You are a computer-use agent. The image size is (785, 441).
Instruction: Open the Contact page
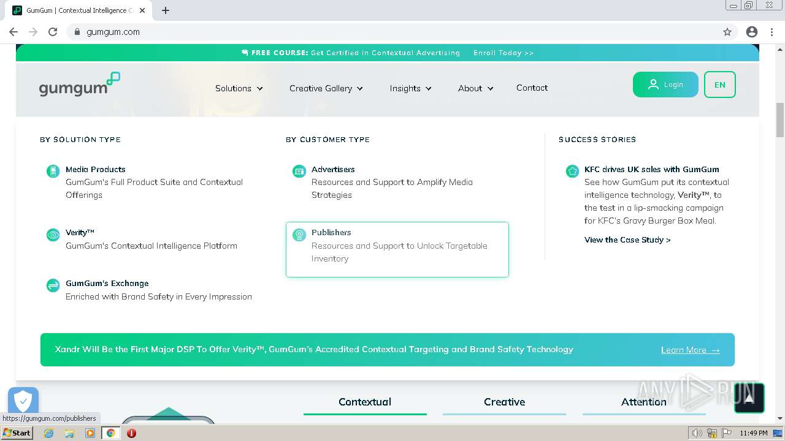tap(532, 88)
